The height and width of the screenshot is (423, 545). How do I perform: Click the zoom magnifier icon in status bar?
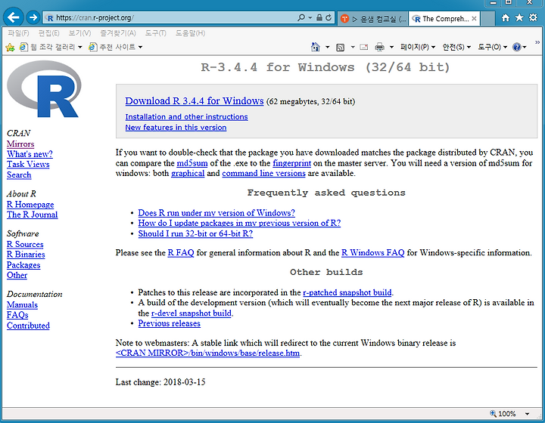pos(493,413)
